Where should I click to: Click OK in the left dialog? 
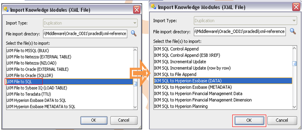pyautogui.click(x=94, y=120)
